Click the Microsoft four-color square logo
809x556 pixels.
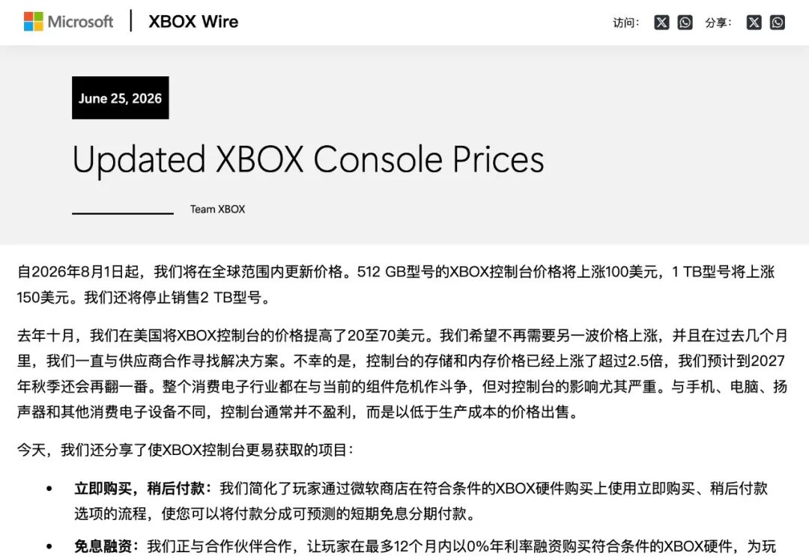coord(34,22)
